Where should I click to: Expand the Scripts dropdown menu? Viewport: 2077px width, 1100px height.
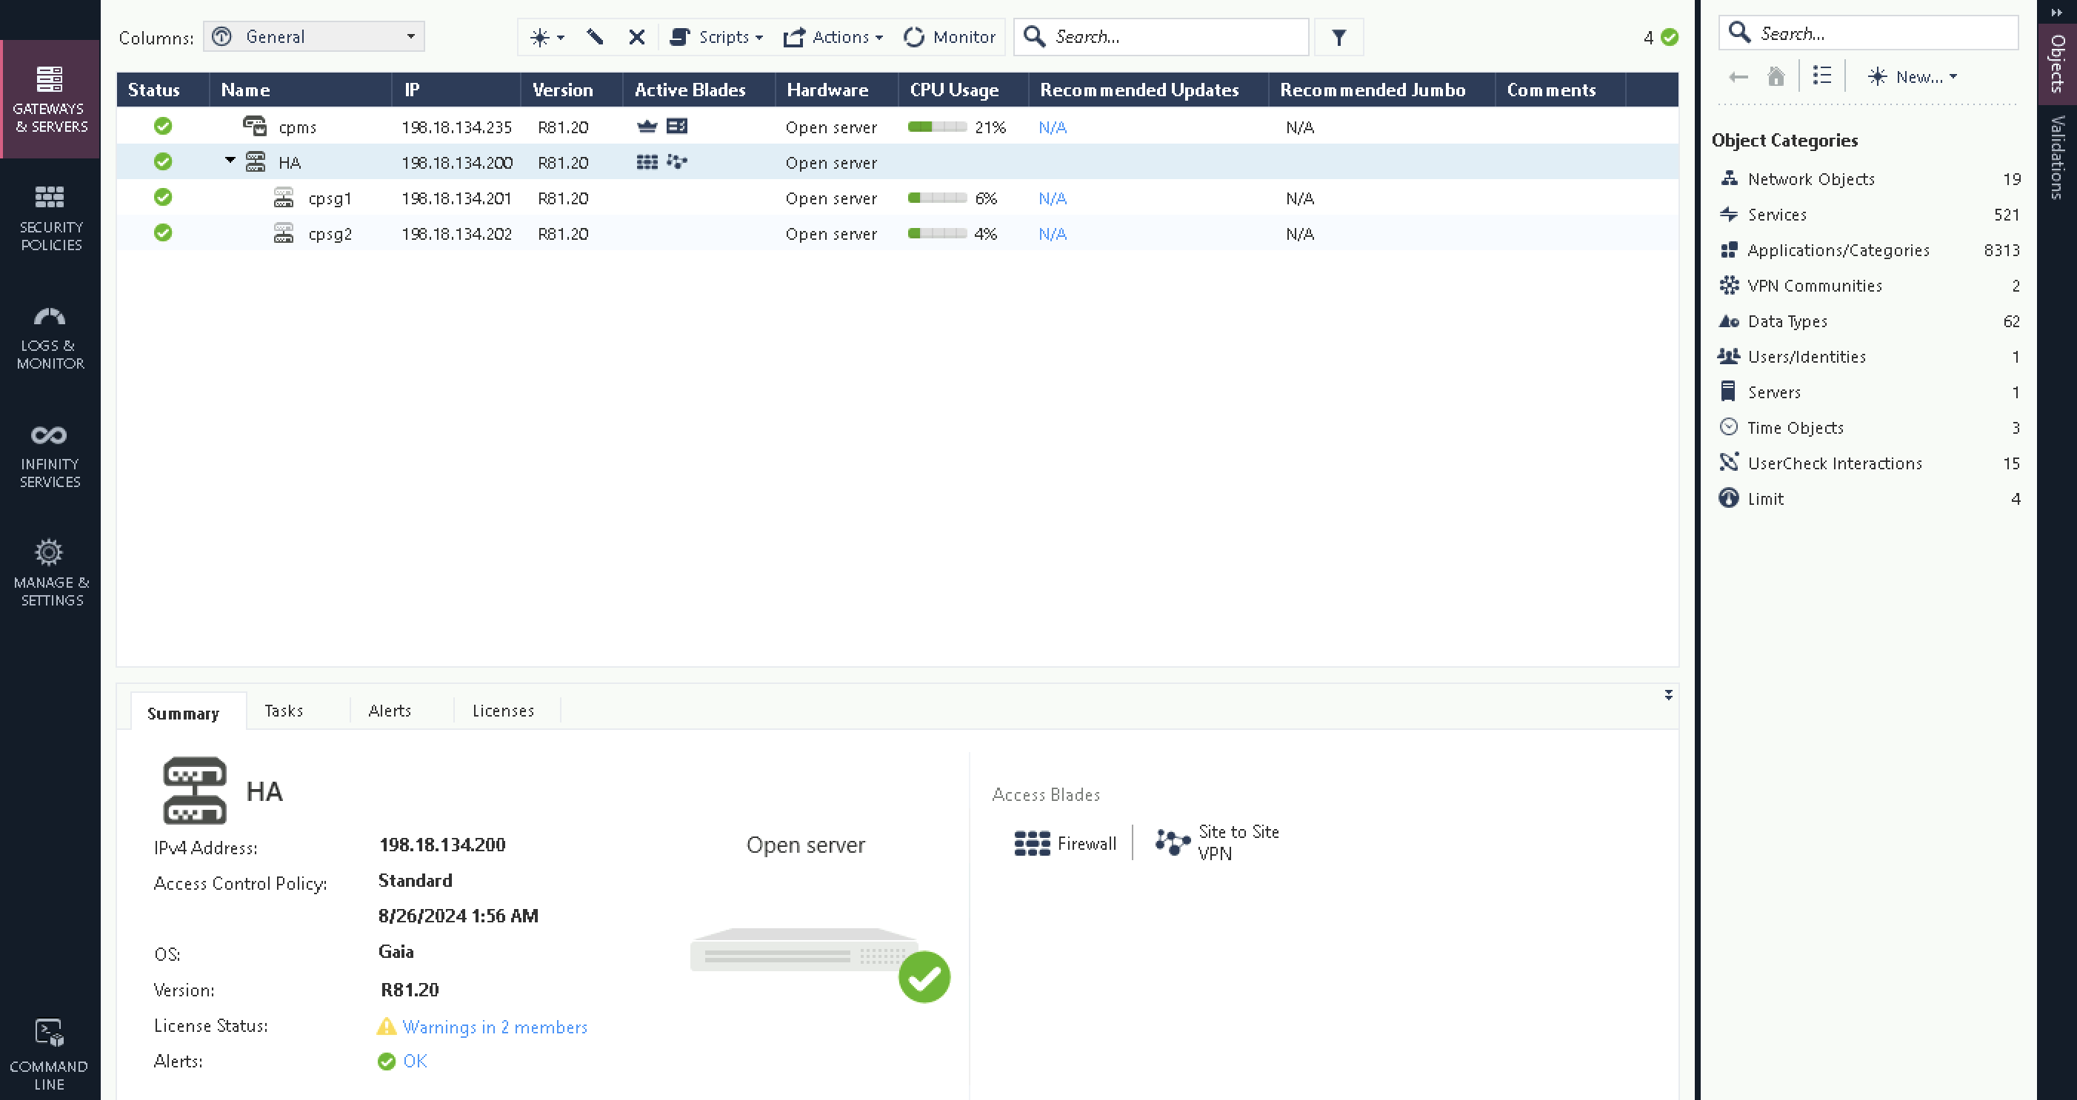(716, 37)
